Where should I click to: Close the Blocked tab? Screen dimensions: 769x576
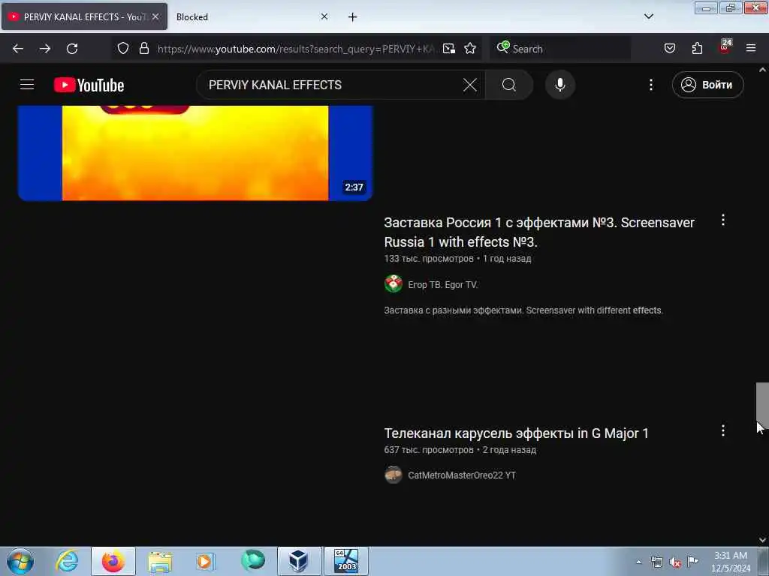point(324,16)
